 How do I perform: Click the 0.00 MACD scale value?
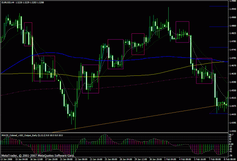(x=231, y=144)
